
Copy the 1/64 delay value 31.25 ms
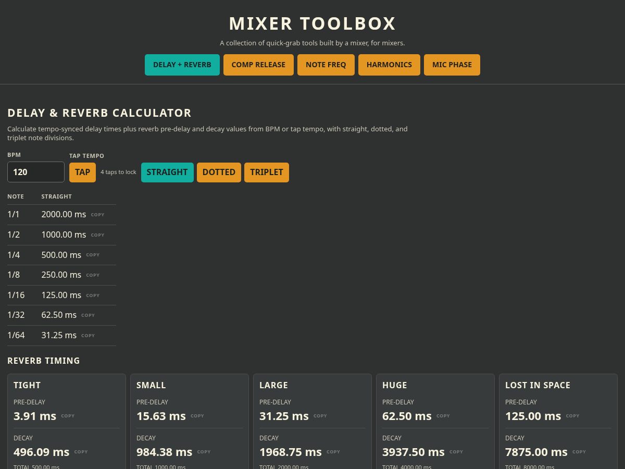[88, 336]
